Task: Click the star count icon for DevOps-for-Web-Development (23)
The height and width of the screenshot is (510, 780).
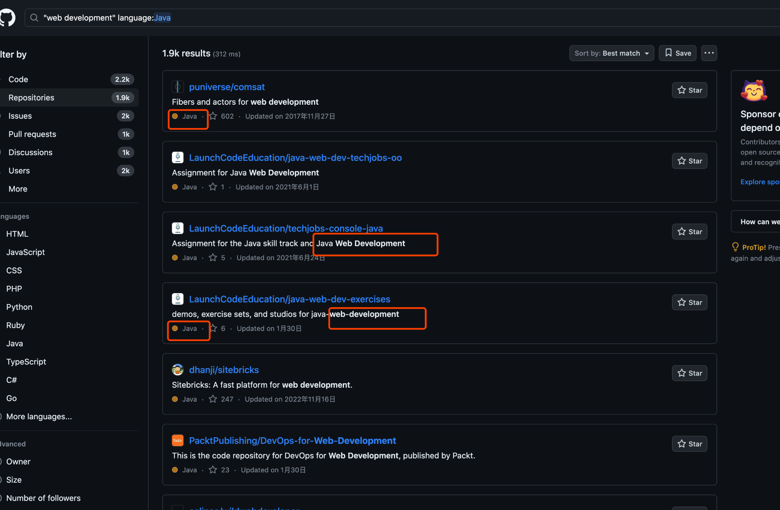Action: tap(213, 470)
